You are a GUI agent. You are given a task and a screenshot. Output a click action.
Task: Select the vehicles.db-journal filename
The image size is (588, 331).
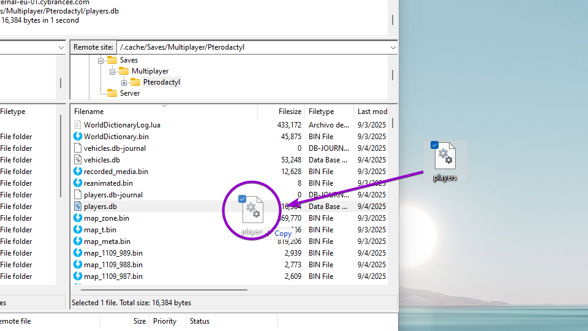pos(115,148)
